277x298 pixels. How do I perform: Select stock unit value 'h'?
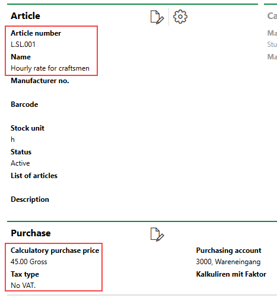point(12,140)
